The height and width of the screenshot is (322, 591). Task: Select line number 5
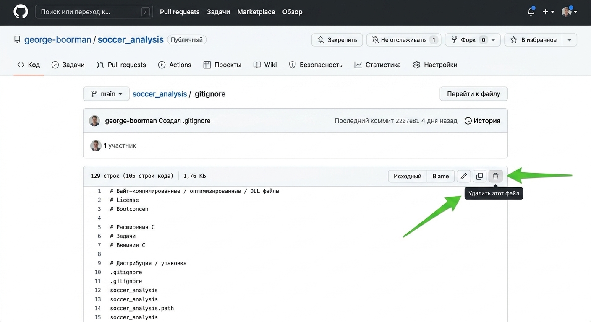99,227
